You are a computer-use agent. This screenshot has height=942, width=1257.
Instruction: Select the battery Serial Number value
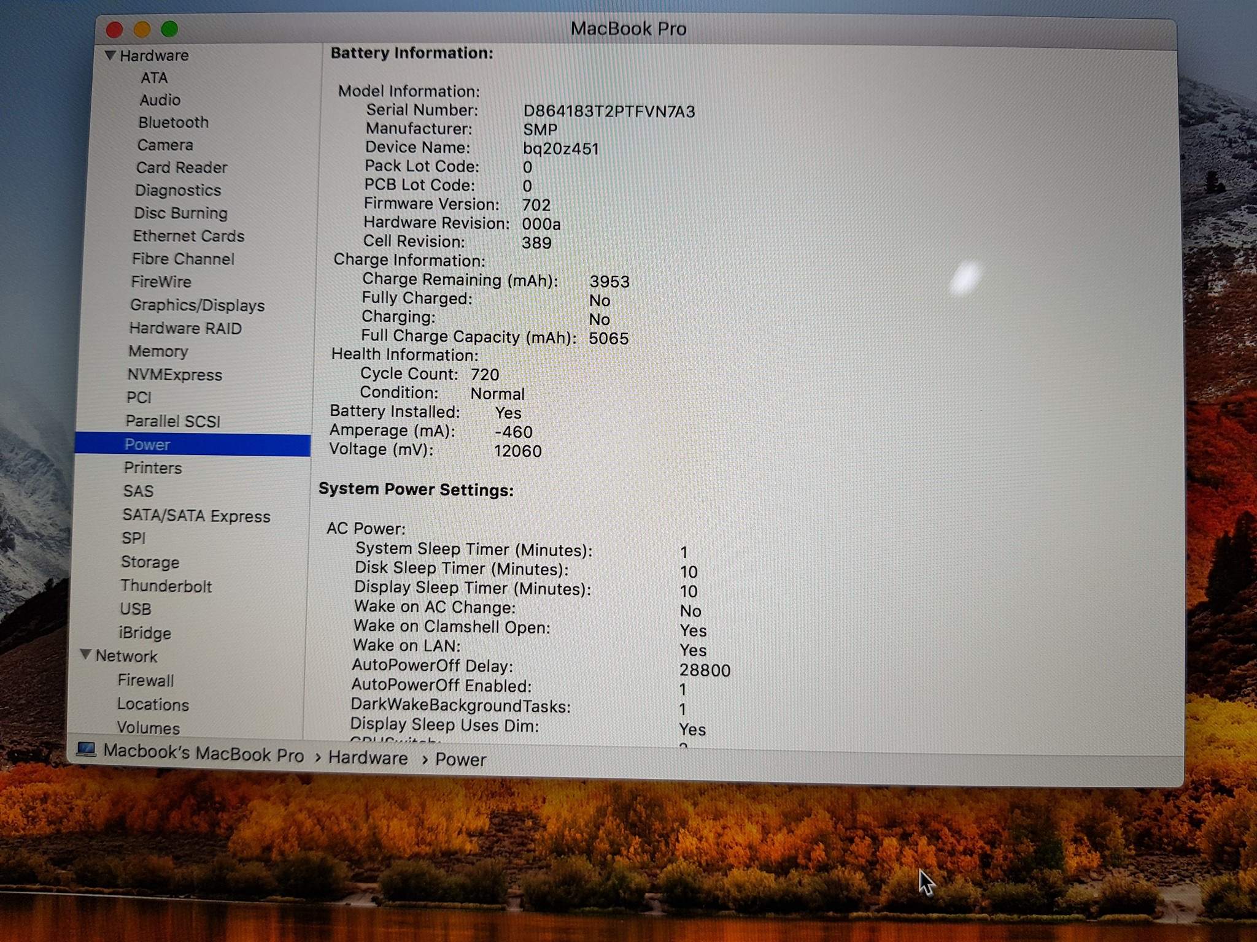[x=608, y=112]
